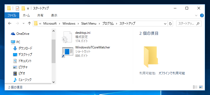This screenshot has width=210, height=95.
Task: Click navigation pane scroll up arrow
Action: pyautogui.click(x=54, y=31)
